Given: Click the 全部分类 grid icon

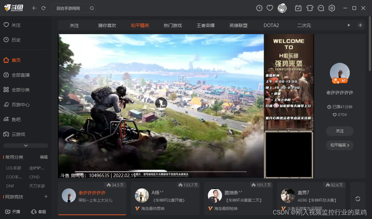Looking at the screenshot, I should [6, 90].
